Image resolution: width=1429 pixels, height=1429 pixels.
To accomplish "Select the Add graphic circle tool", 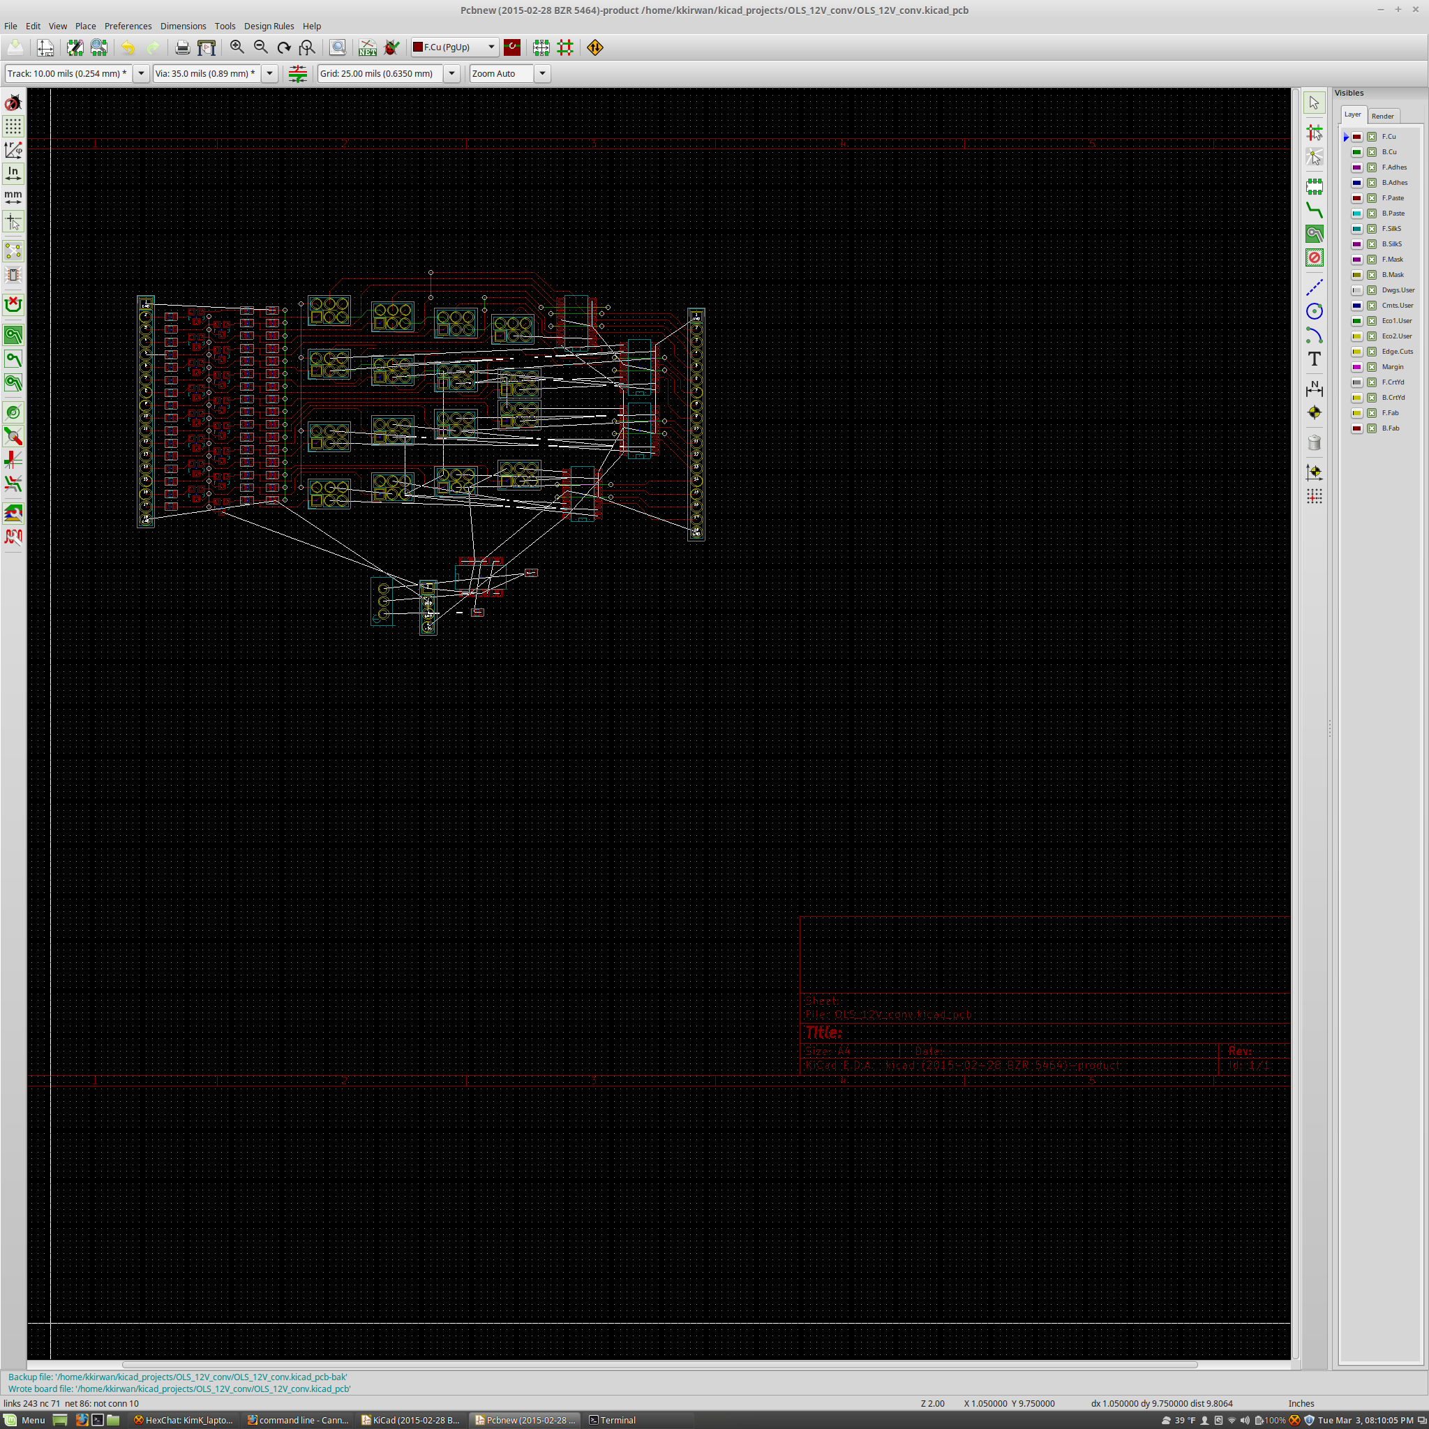I will tap(1315, 311).
